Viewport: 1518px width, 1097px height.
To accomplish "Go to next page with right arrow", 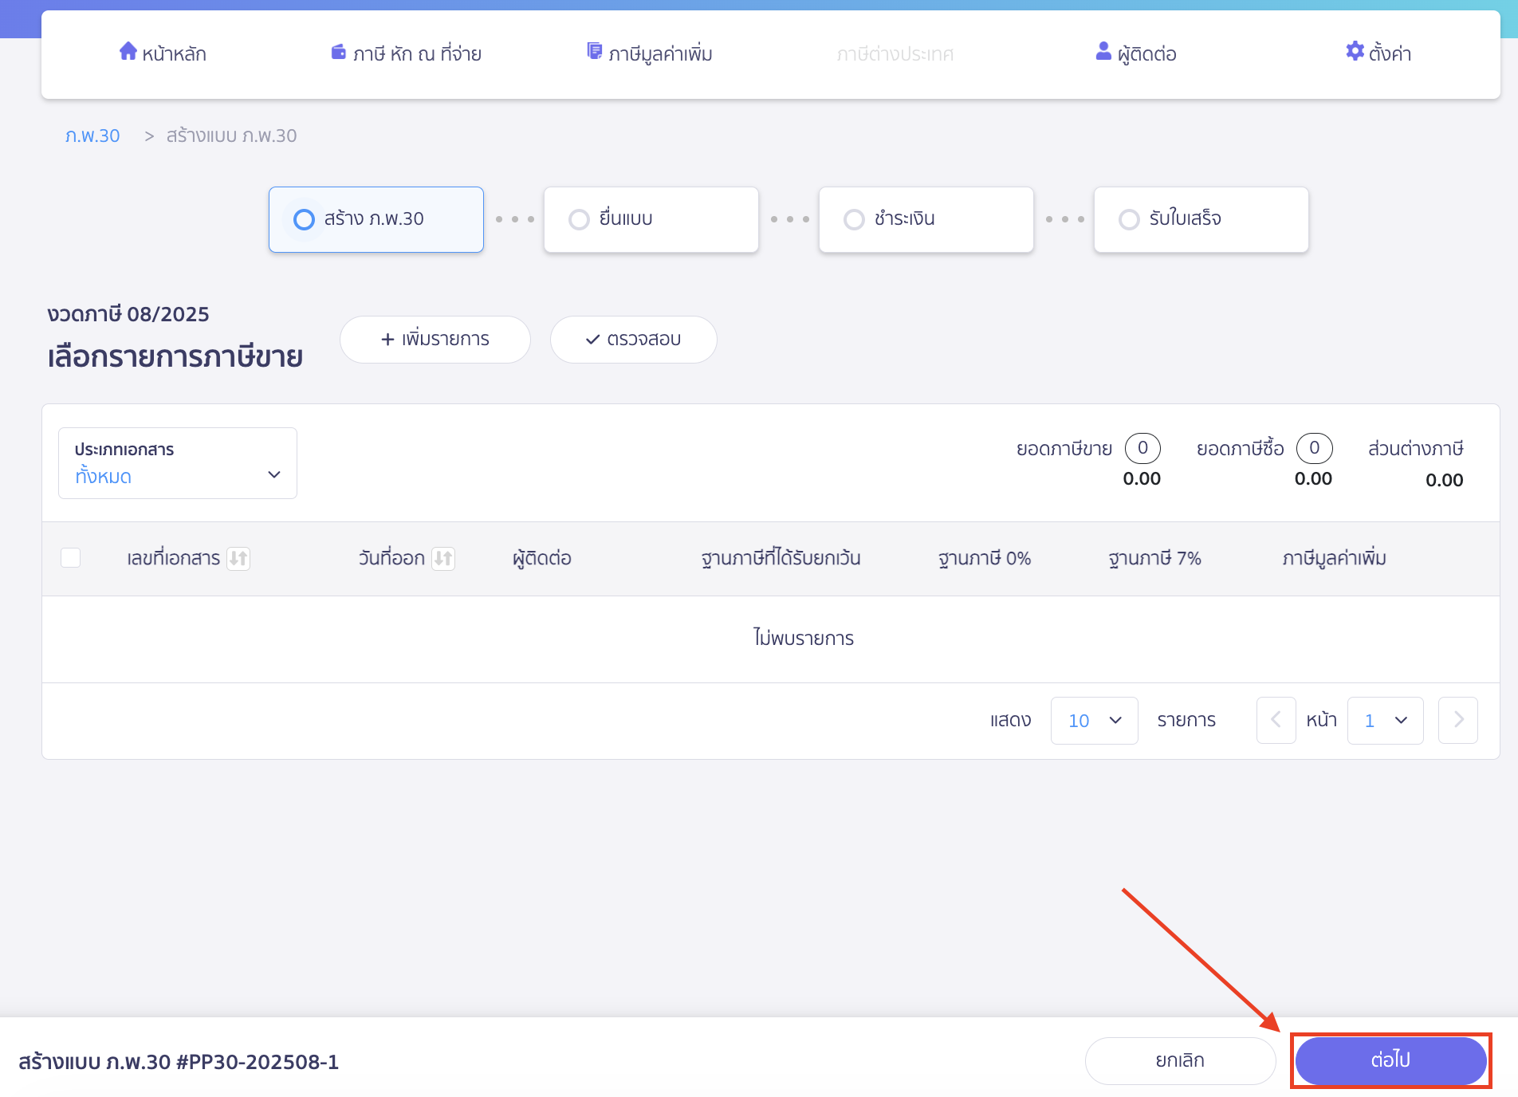I will point(1457,721).
